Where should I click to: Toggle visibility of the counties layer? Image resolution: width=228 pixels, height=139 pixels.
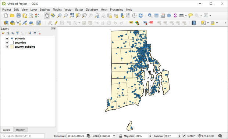pyautogui.click(x=7, y=43)
